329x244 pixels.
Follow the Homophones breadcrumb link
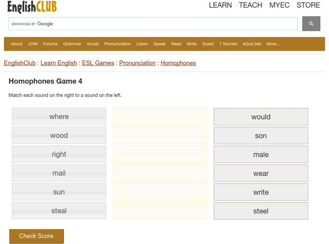point(178,63)
